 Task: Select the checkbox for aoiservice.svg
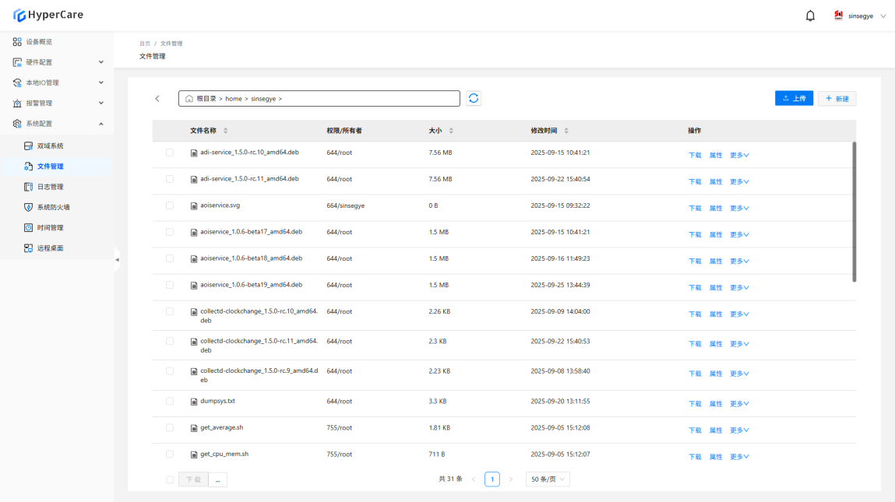coord(170,205)
